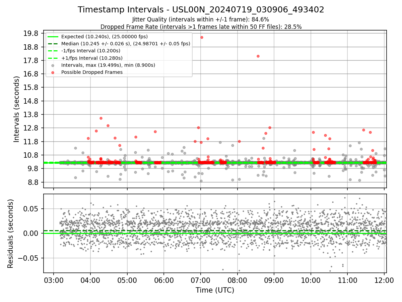
Task: Click the x-axis tick label '03:00'
Action: pyautogui.click(x=54, y=280)
